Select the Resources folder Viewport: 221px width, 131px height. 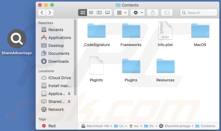point(165,66)
